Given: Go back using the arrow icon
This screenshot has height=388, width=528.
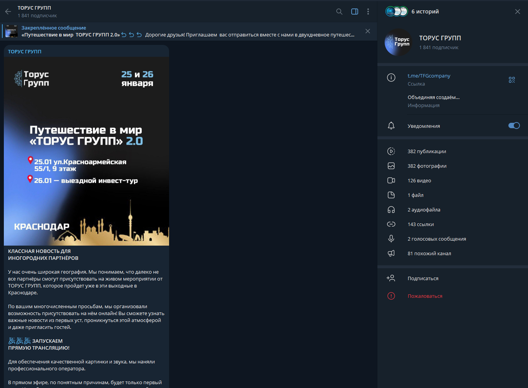Looking at the screenshot, I should tap(8, 12).
